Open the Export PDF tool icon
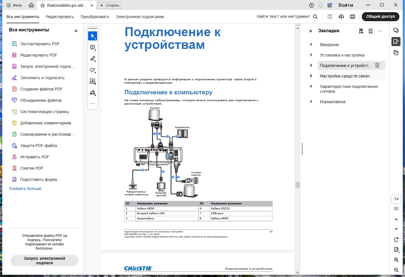Image resolution: width=405 pixels, height=277 pixels. click(x=14, y=44)
